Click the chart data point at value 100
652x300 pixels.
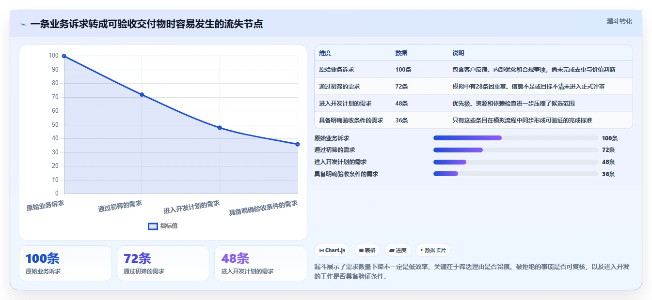pyautogui.click(x=64, y=56)
